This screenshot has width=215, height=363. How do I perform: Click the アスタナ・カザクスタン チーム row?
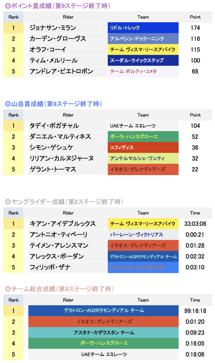[104, 332]
